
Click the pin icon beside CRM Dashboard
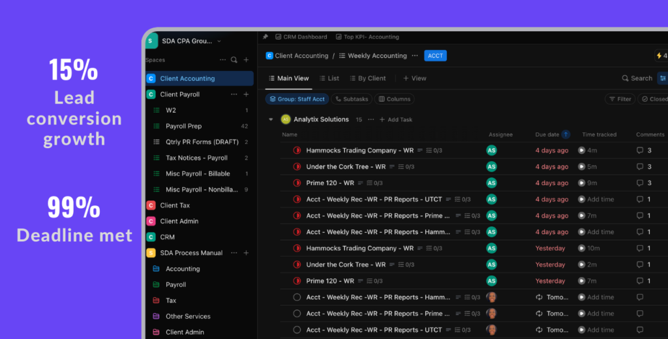click(266, 37)
